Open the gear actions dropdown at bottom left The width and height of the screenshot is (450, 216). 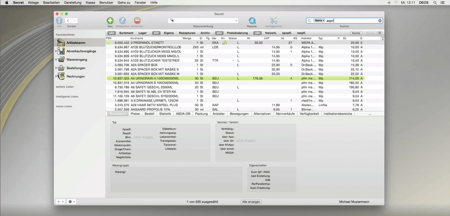point(72,202)
